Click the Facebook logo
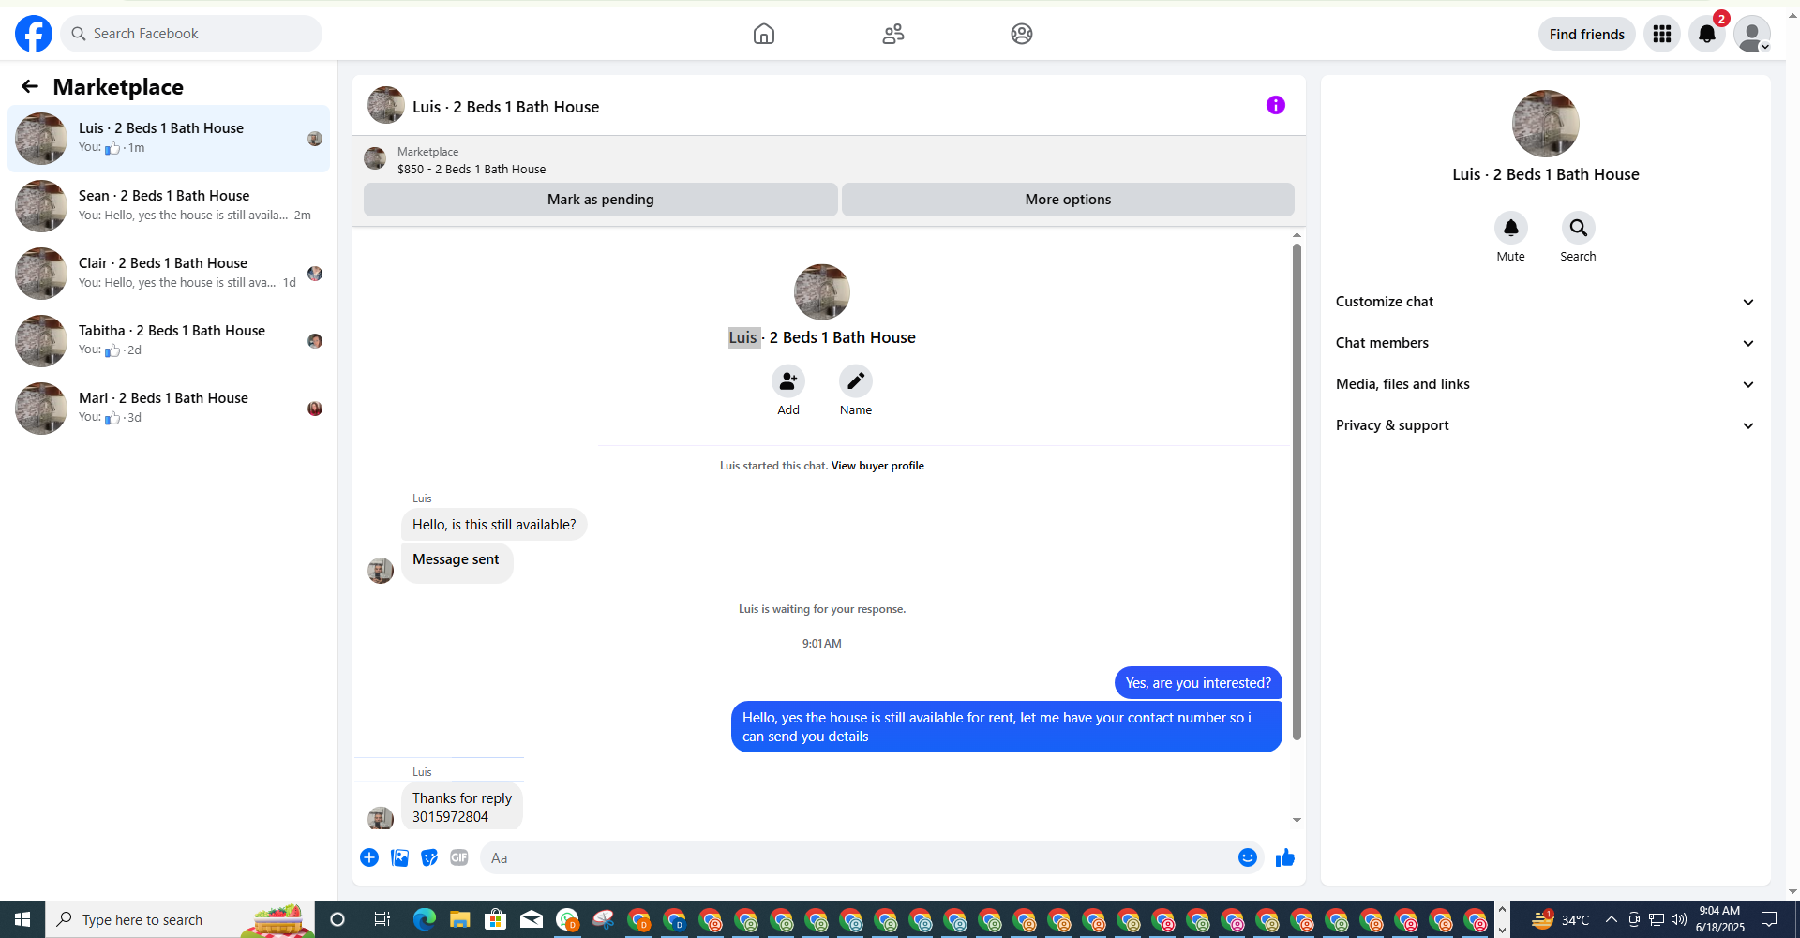1800x938 pixels. 34,34
